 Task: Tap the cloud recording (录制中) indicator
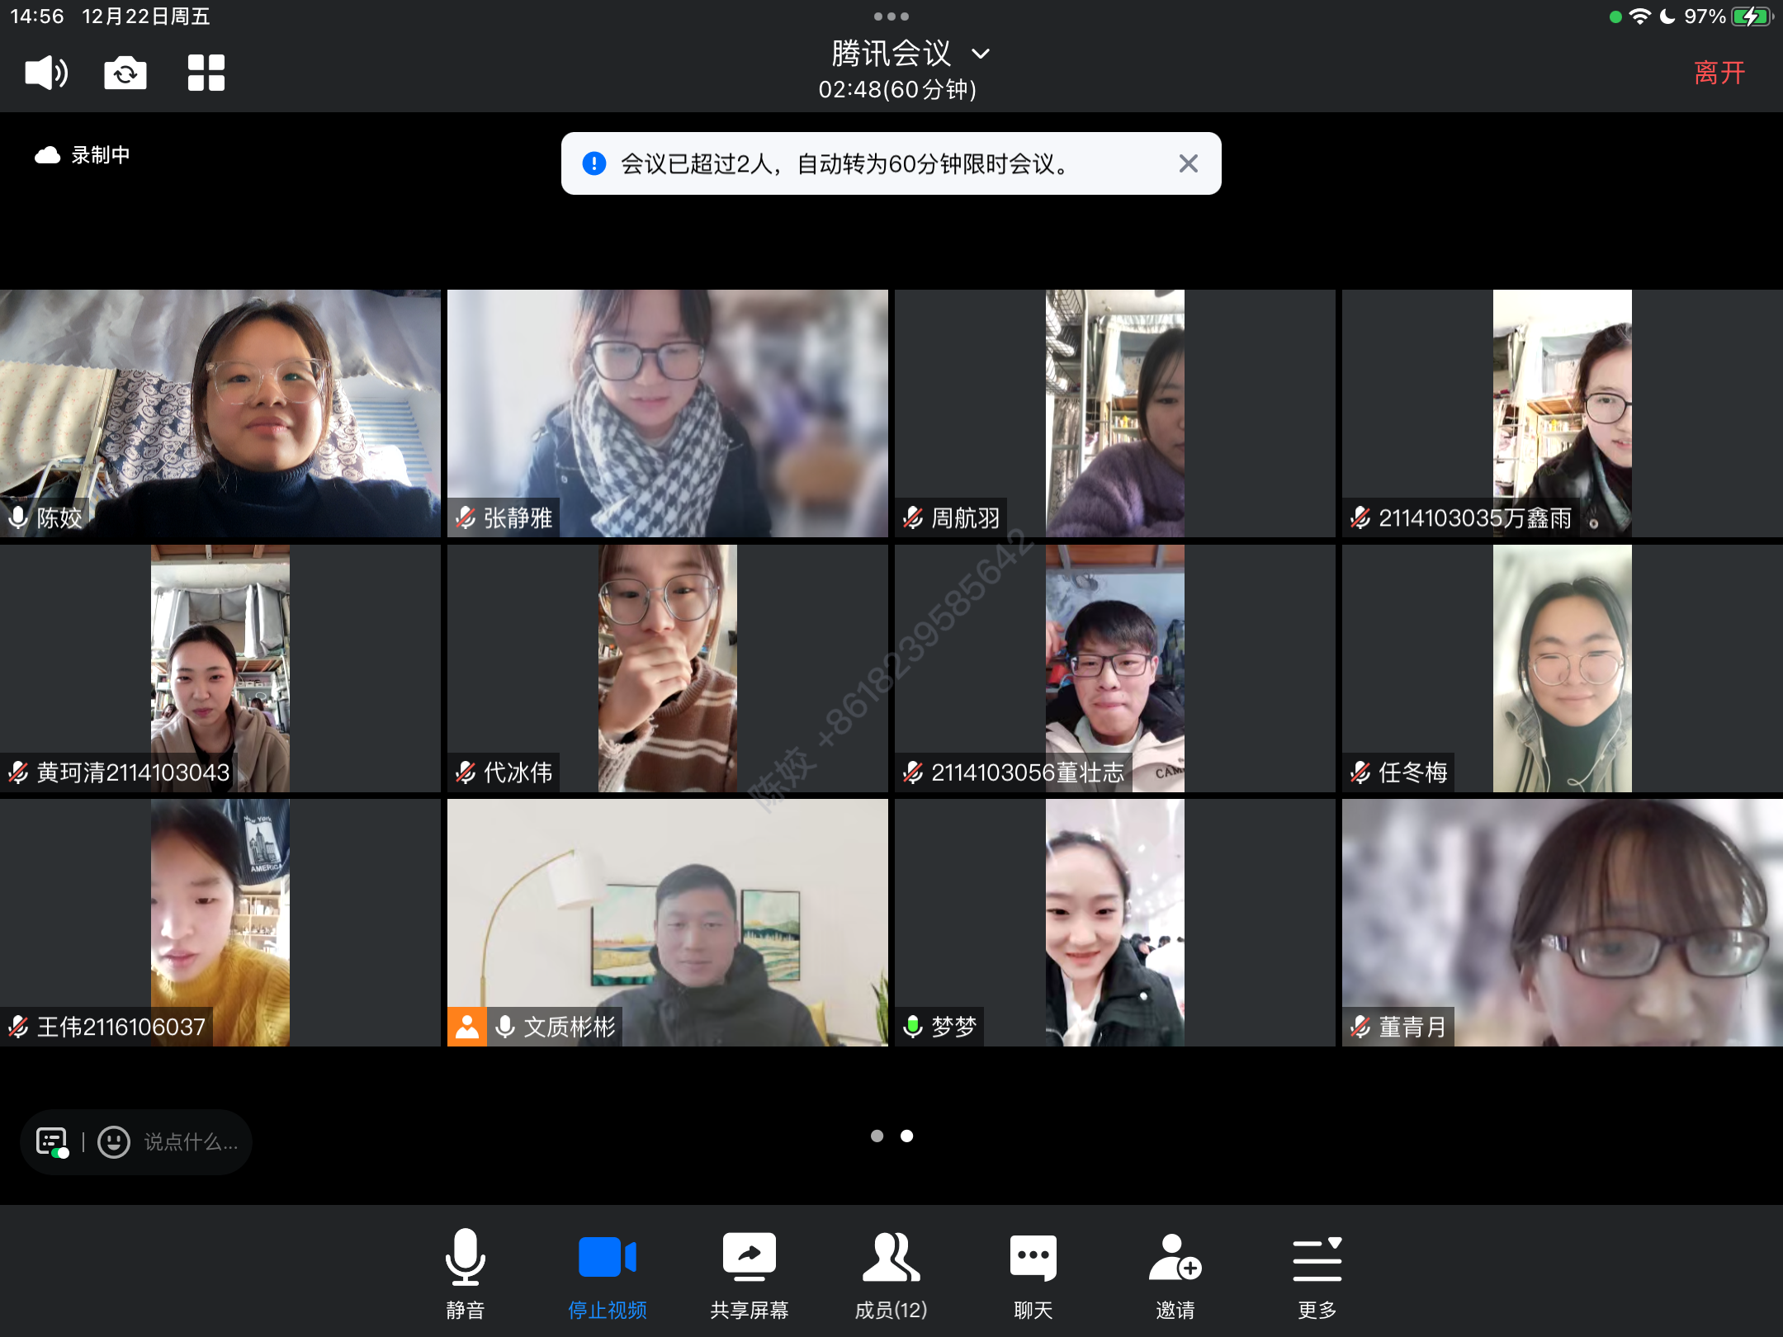click(83, 155)
